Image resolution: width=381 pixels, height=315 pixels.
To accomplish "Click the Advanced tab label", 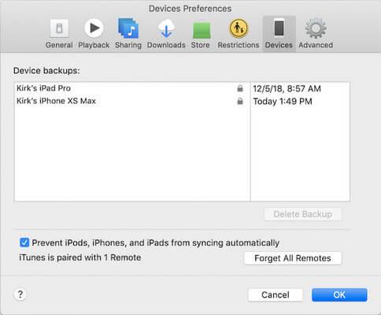I will pyautogui.click(x=316, y=45).
